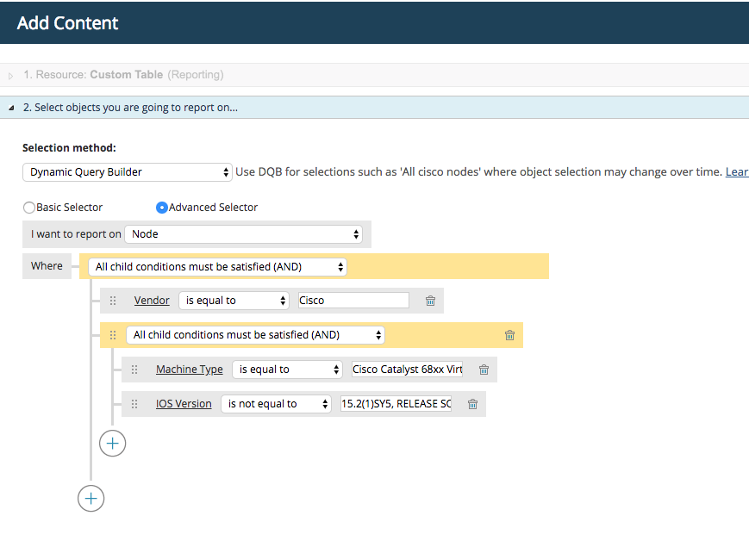Image resolution: width=749 pixels, height=553 pixels.
Task: Add a condition to the nested group with plus
Action: coord(113,444)
